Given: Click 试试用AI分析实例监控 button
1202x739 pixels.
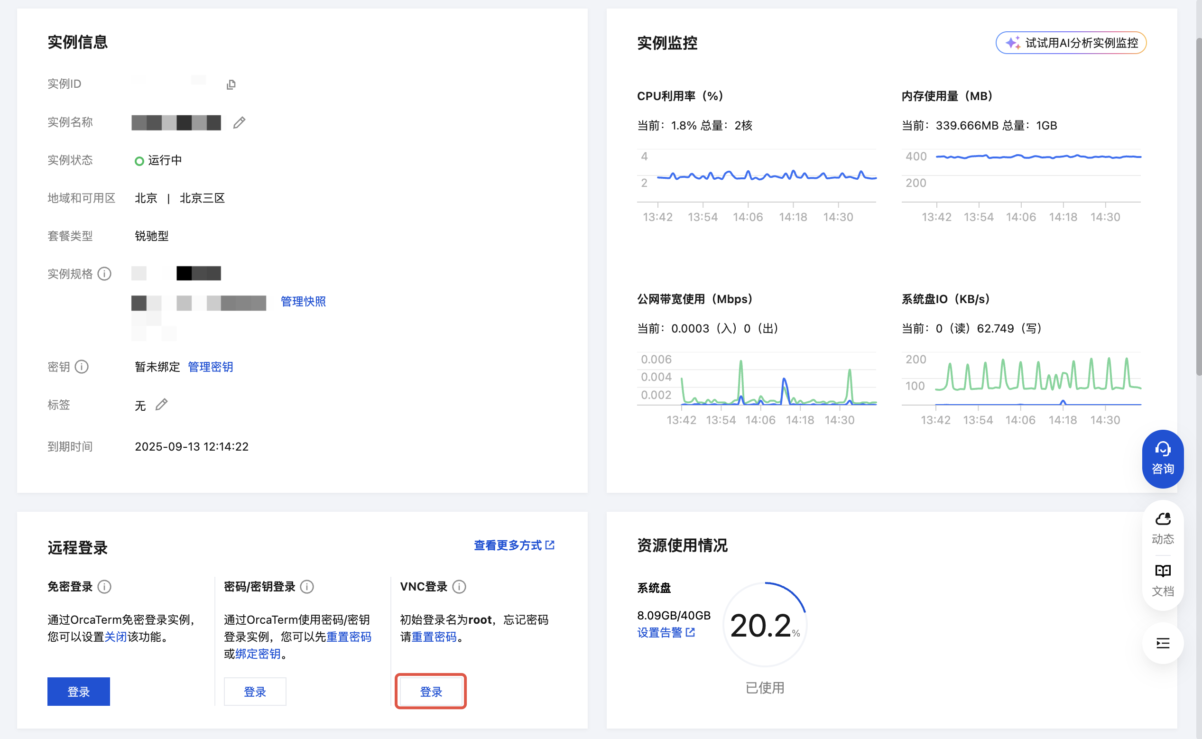Looking at the screenshot, I should pos(1071,43).
